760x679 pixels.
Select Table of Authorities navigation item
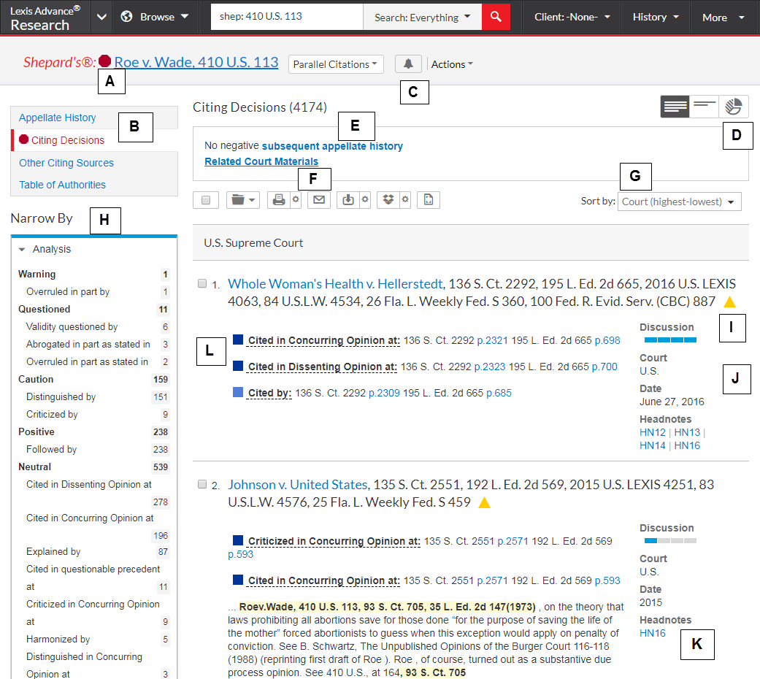point(62,185)
